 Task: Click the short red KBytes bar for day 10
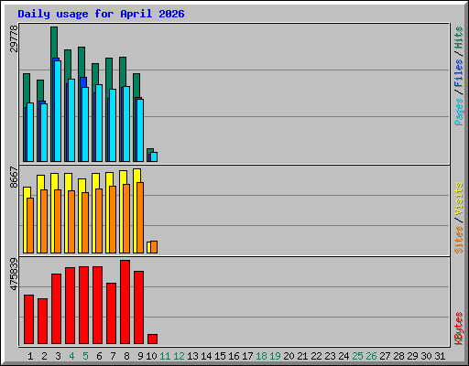152,339
